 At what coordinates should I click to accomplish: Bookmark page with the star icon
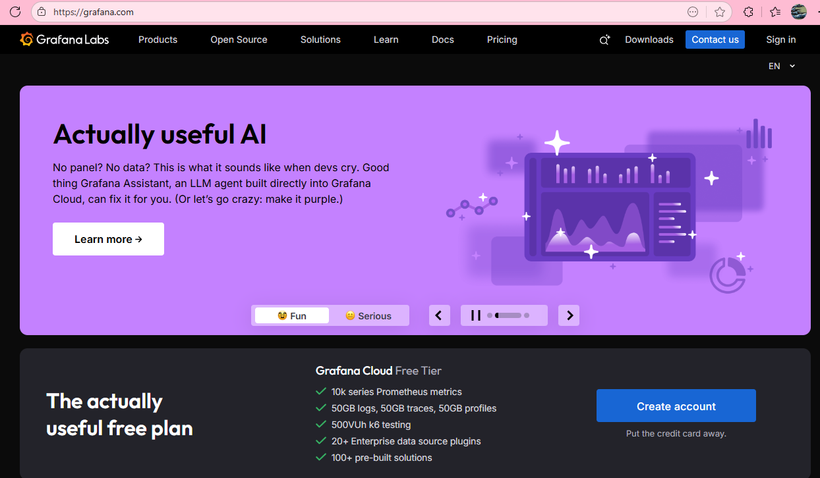[720, 12]
